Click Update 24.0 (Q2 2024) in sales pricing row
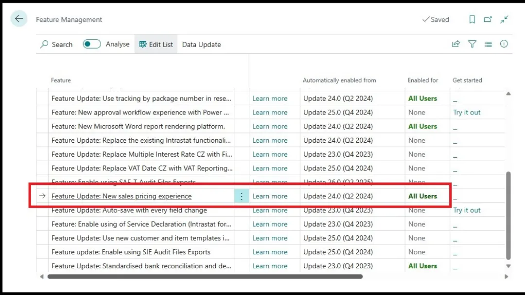This screenshot has width=525, height=295. point(338,196)
